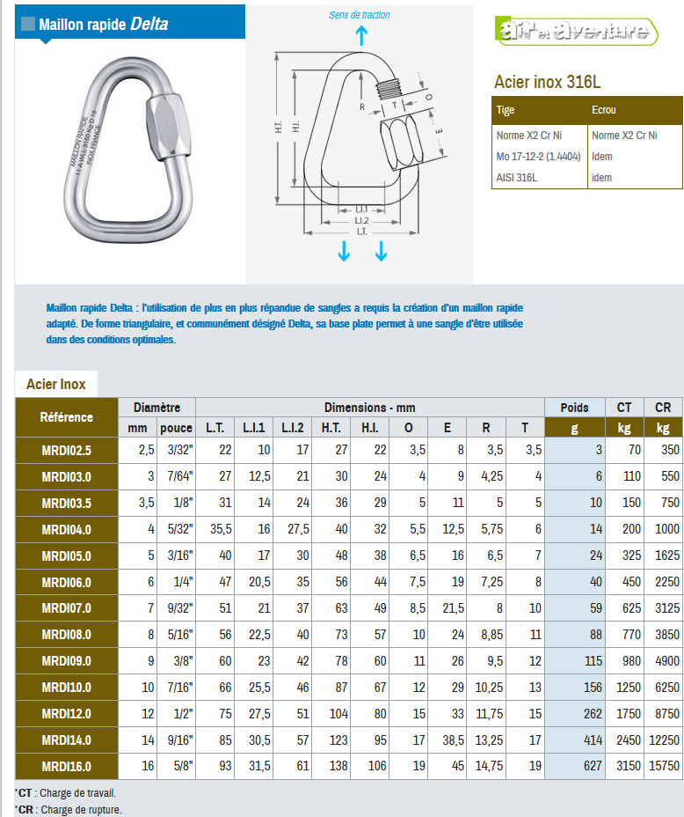Viewport: 684px width, 817px height.
Task: Select reference MRDI04.0
Action: click(x=67, y=529)
